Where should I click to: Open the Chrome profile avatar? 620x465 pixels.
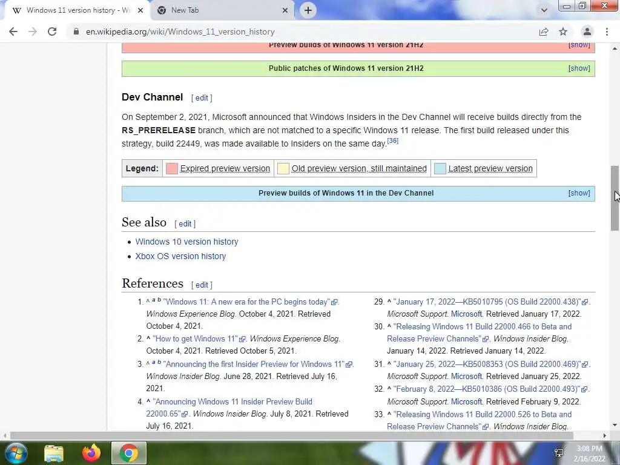[587, 31]
